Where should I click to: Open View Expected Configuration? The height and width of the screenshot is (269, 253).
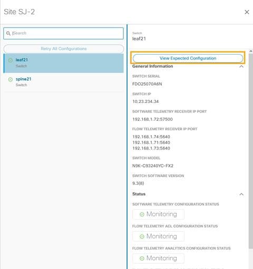pyautogui.click(x=188, y=58)
